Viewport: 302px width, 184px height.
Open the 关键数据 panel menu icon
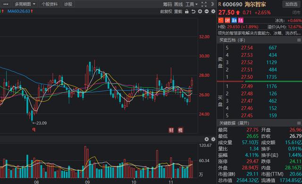[x=299, y=123]
